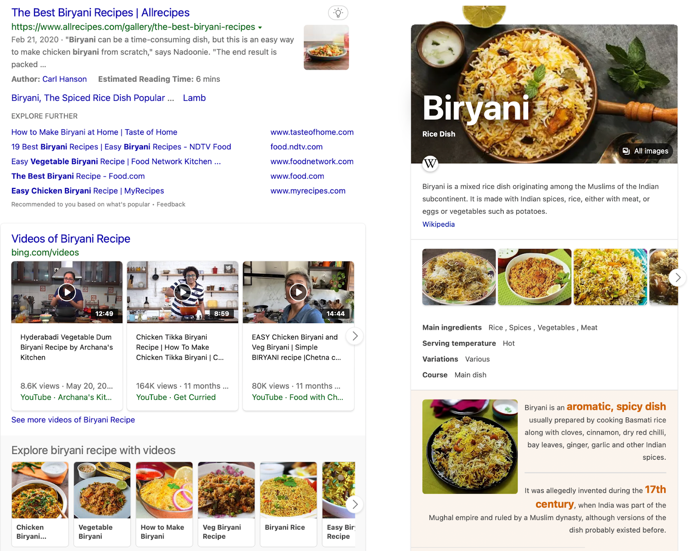Show more biryani images in knowledge panel
The height and width of the screenshot is (551, 690).
pyautogui.click(x=677, y=277)
